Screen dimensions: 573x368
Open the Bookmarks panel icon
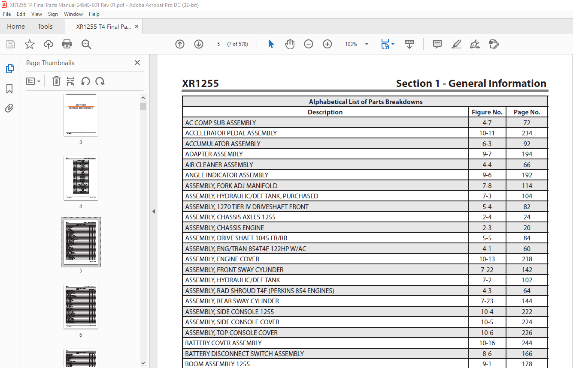tap(9, 89)
